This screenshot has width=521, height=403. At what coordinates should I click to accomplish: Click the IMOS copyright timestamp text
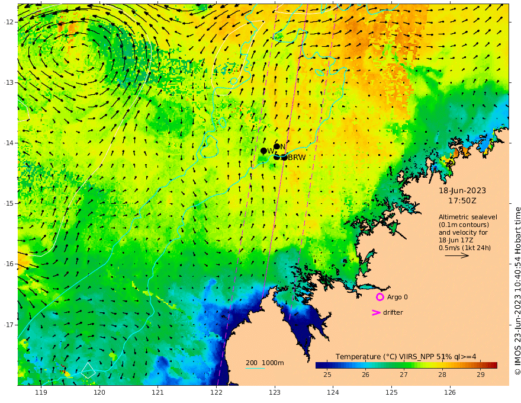(x=517, y=291)
